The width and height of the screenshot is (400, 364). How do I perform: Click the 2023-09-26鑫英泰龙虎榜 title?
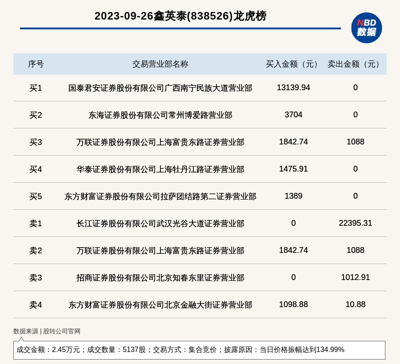coord(180,16)
